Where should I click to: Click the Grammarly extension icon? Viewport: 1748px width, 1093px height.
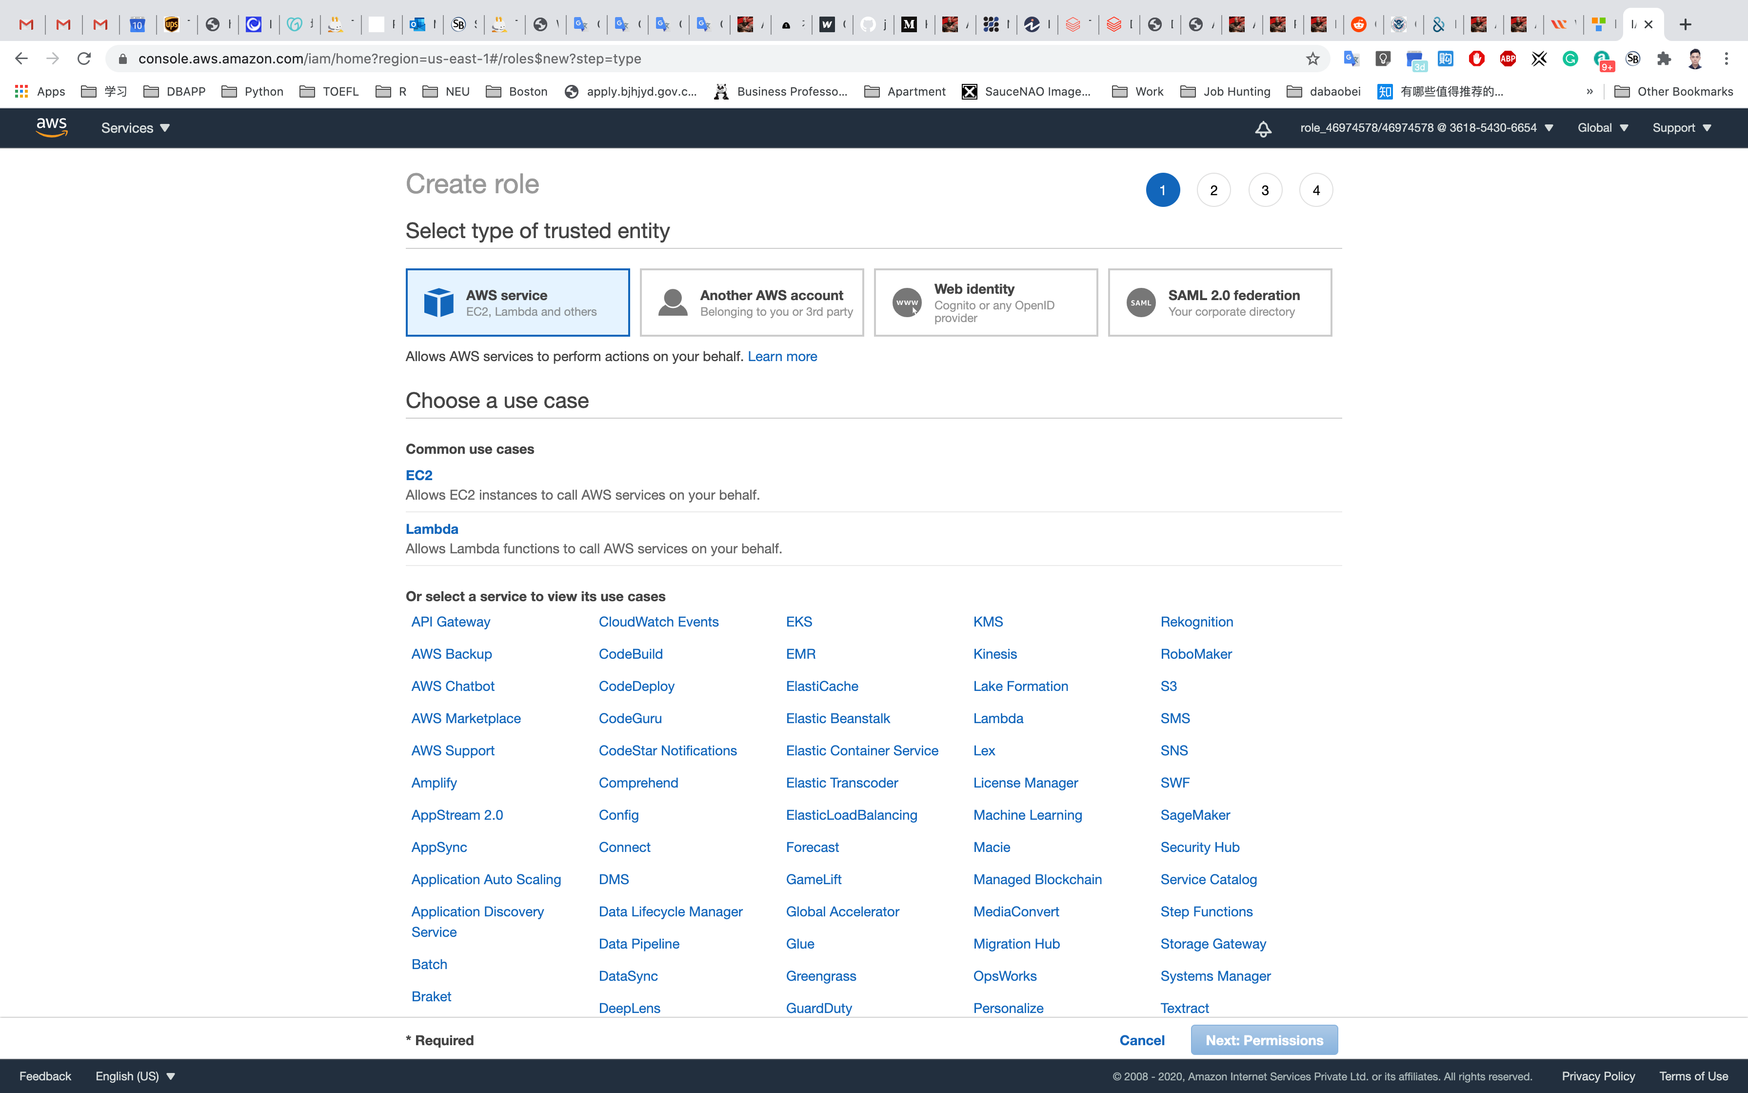point(1569,59)
